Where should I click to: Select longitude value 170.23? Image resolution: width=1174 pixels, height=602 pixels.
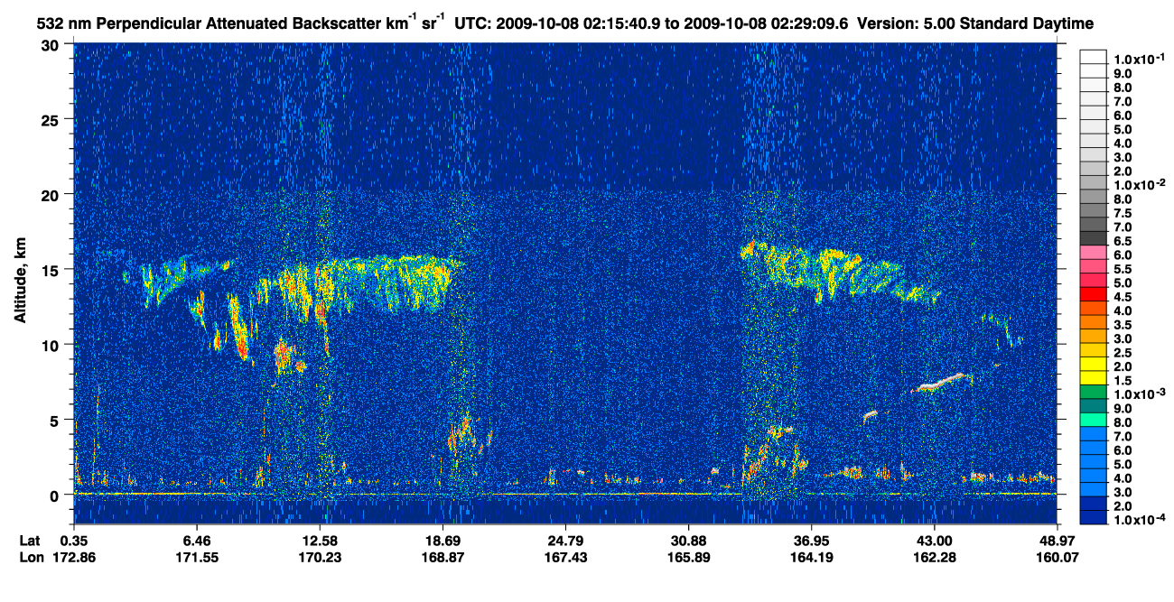[320, 557]
